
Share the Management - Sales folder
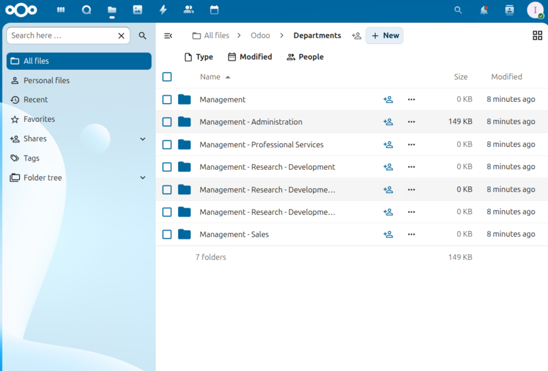(x=388, y=234)
